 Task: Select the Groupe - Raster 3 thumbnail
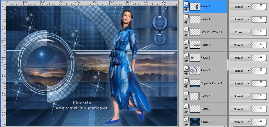click(195, 32)
